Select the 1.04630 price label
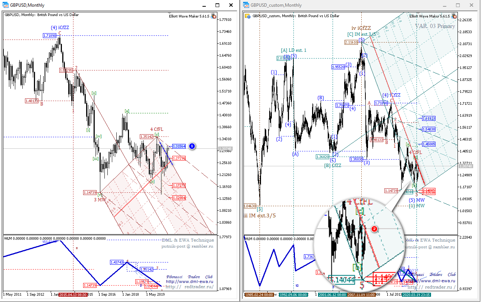This screenshot has height=302, width=481. (x=250, y=206)
